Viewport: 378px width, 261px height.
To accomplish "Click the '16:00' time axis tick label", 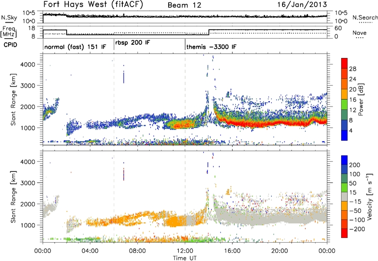I will pyautogui.click(x=232, y=251).
